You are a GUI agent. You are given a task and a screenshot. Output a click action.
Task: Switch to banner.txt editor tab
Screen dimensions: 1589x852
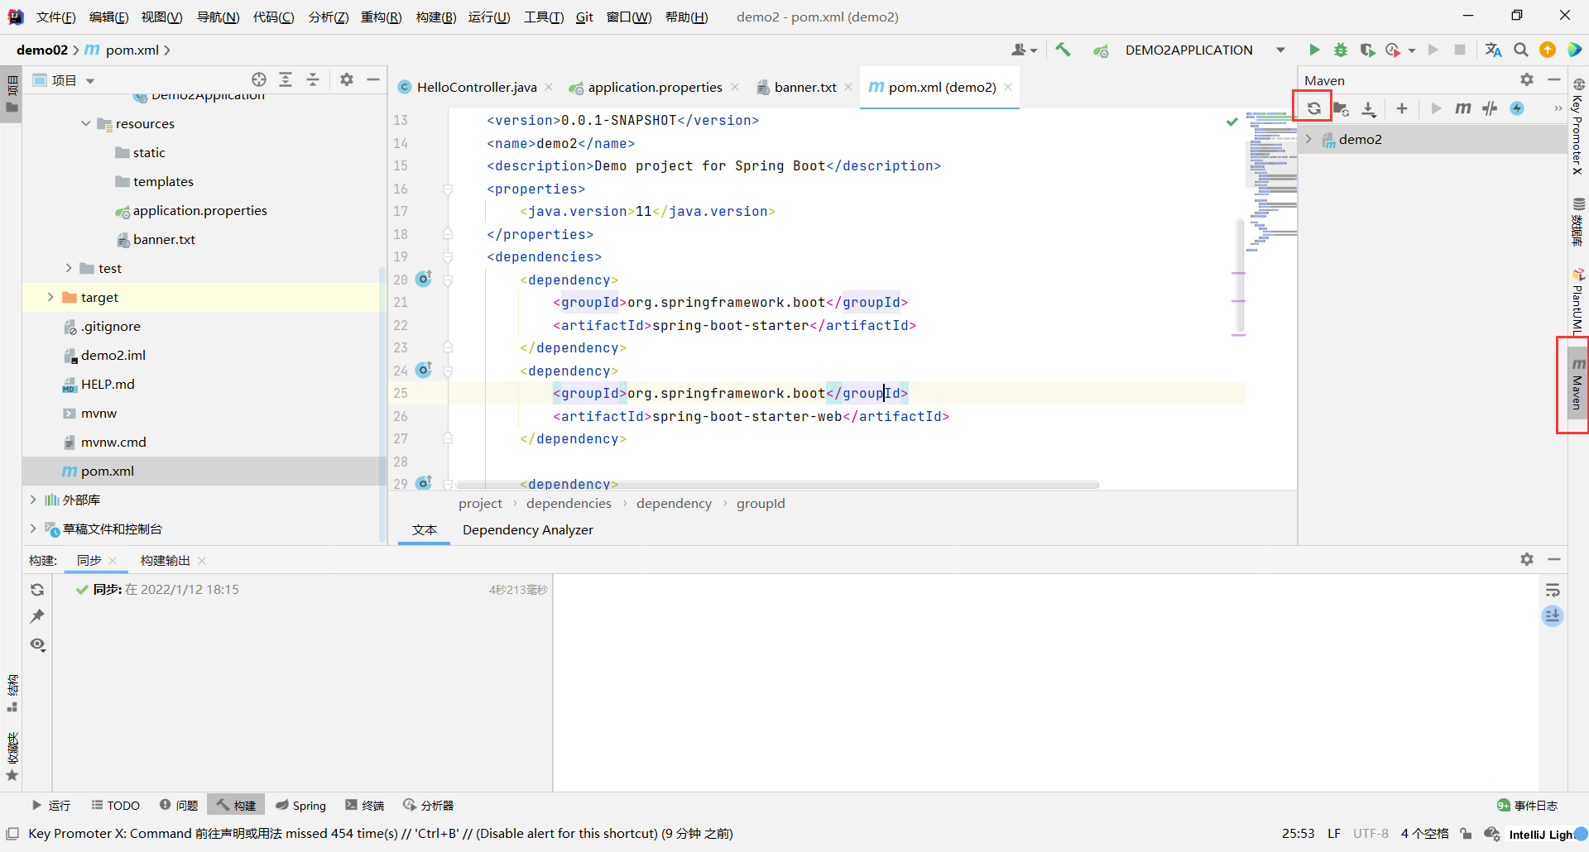[x=804, y=87]
